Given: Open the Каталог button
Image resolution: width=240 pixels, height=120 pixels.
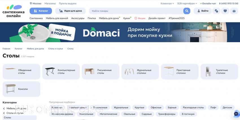Looking at the screenshot, I should [41, 11].
